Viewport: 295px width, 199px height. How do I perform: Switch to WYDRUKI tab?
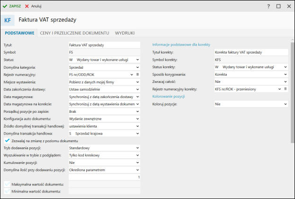(x=125, y=33)
